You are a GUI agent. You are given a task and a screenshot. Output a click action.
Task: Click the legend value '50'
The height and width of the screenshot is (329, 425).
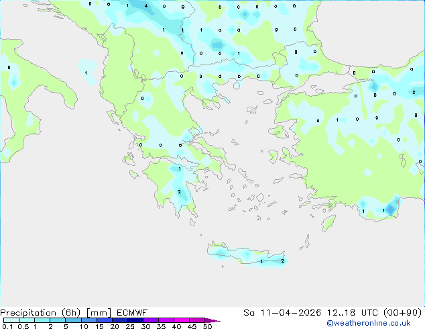[207, 326]
